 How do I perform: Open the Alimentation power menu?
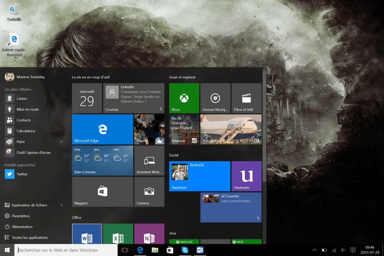pos(22,227)
